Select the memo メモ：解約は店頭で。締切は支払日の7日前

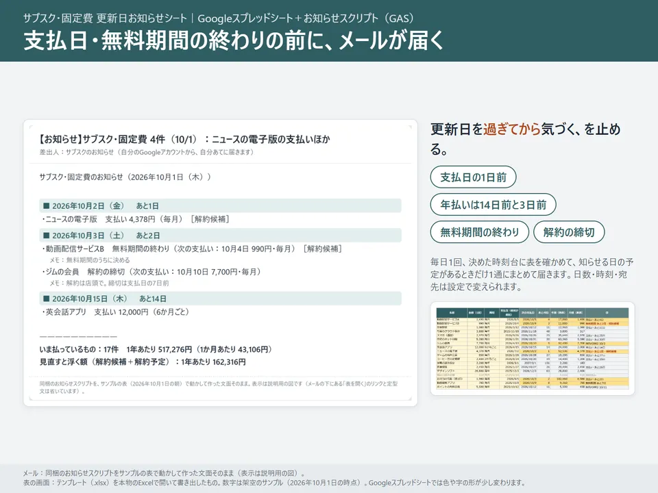click(x=109, y=283)
